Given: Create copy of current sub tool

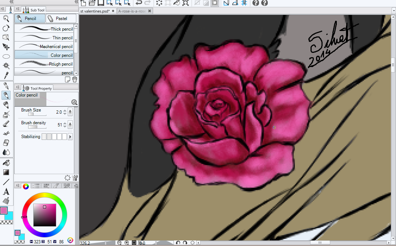Looking at the screenshot, I should 68,79.
